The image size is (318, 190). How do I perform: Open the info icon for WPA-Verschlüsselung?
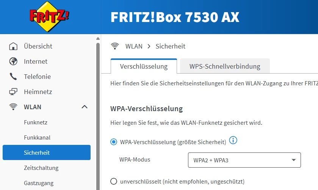point(233,140)
